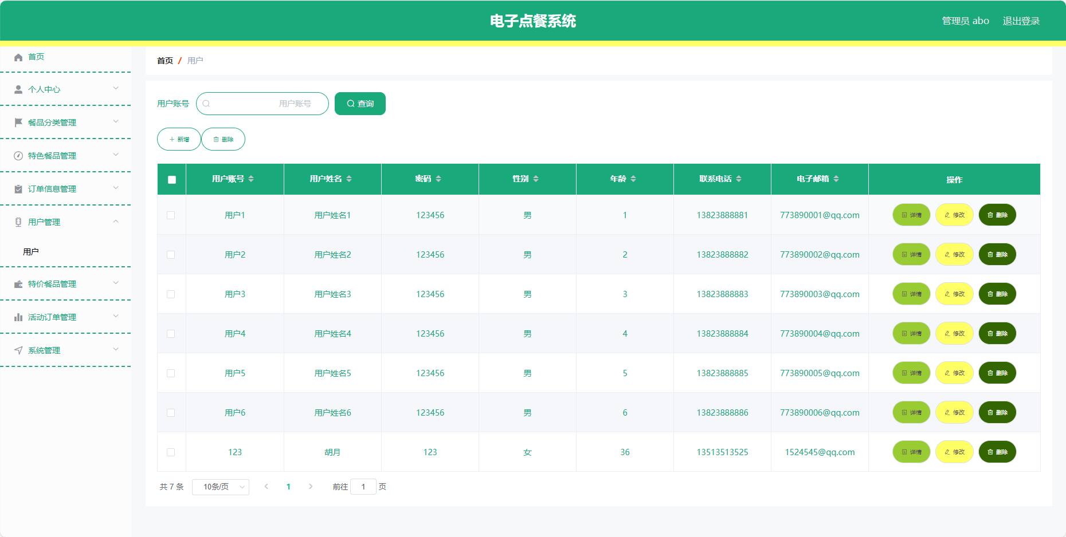Viewport: 1066px width, 537px height.
Task: Sort by 用户姓名 column arrows
Action: tap(349, 179)
